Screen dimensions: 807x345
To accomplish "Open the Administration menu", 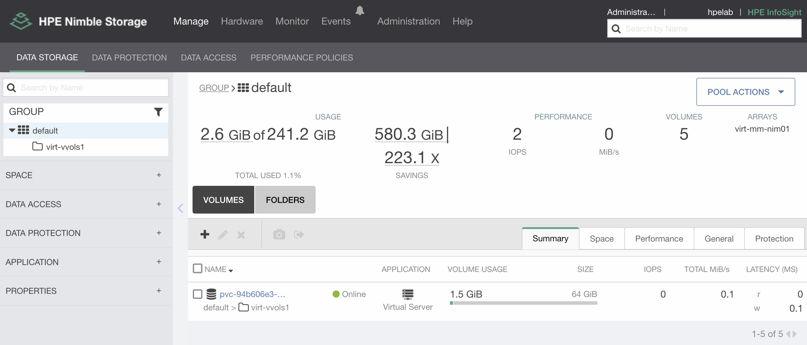I will point(409,21).
